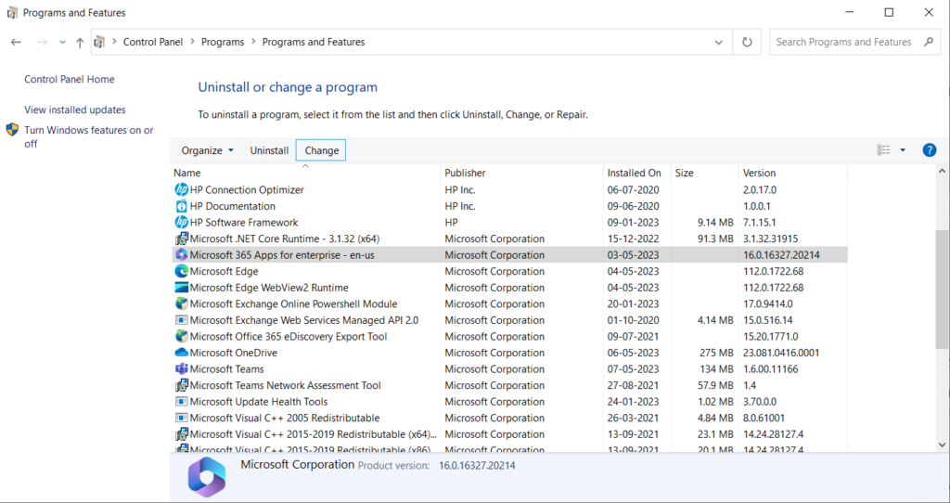Viewport: 950px width, 503px height.
Task: Click the 91.3 MB size cell
Action: (715, 239)
